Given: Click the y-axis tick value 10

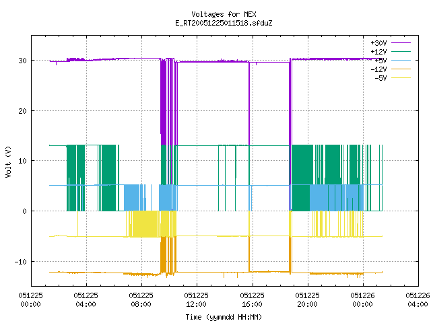Looking at the screenshot, I should tap(22, 161).
